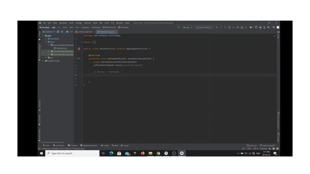310x174 pixels.
Task: Click the code analysis checkmark in editor corner
Action: (x=275, y=36)
